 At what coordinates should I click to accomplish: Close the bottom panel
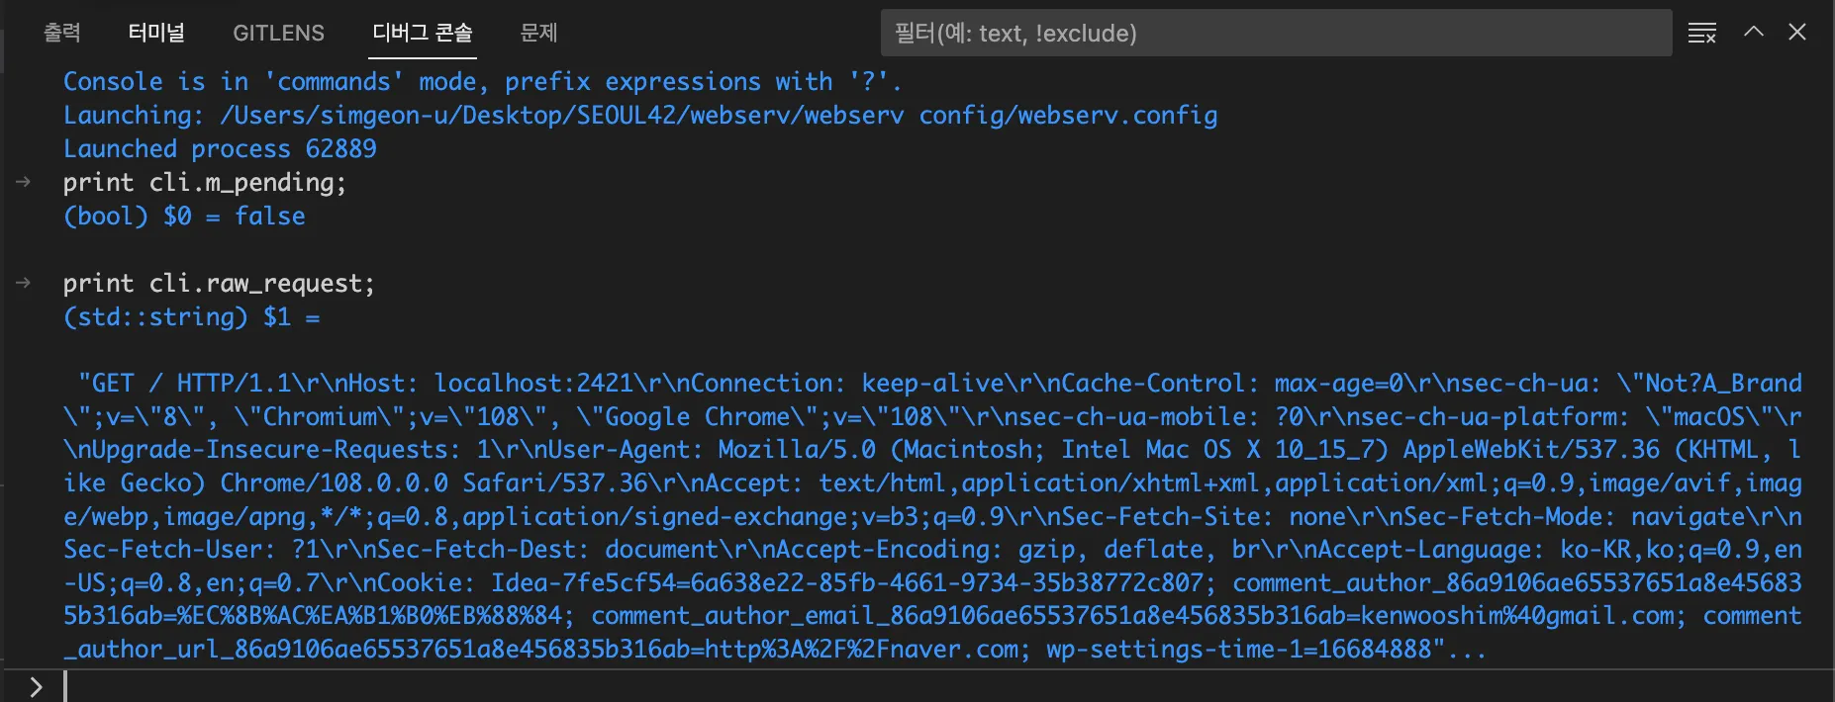coord(1797,32)
